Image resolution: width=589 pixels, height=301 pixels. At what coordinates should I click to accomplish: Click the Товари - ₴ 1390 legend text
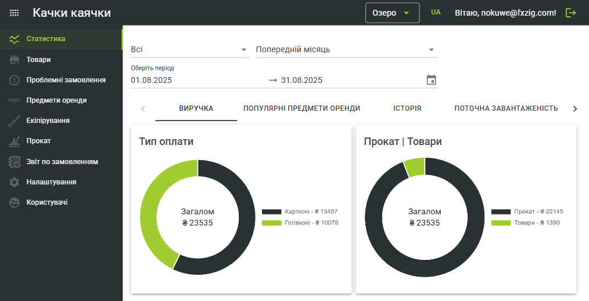pos(537,223)
